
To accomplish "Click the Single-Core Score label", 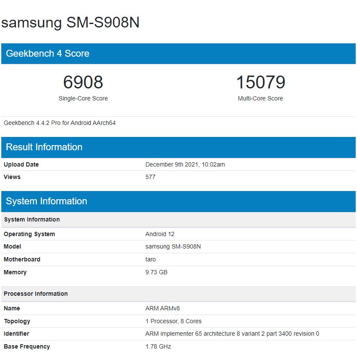I will 83,98.
